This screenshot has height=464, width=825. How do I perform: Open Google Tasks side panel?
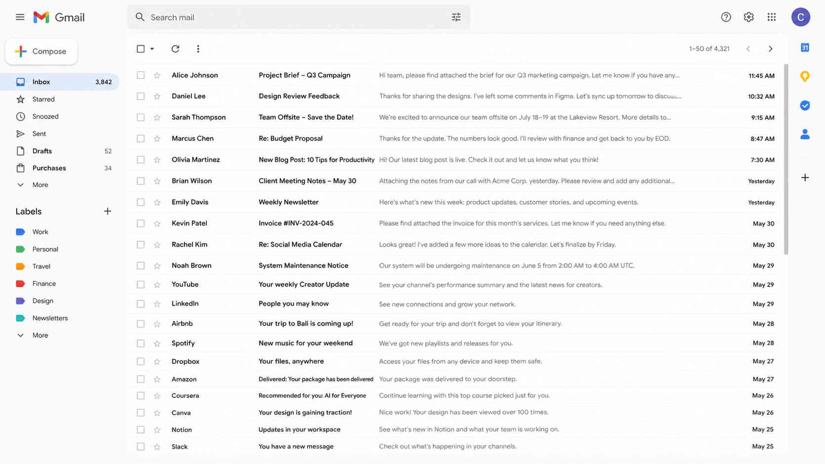point(805,105)
